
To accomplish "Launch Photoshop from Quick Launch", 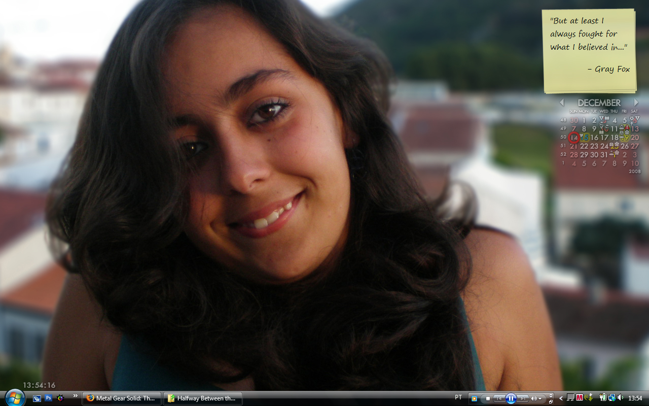I will pyautogui.click(x=49, y=398).
